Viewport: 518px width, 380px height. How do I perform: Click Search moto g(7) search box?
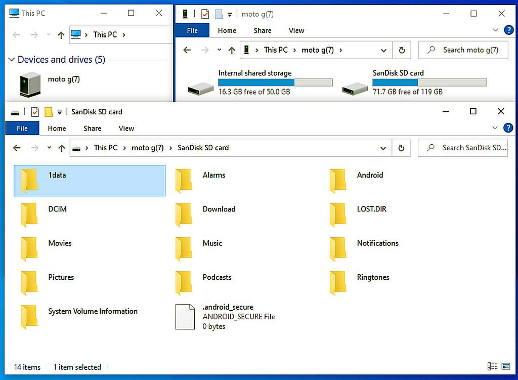click(463, 50)
